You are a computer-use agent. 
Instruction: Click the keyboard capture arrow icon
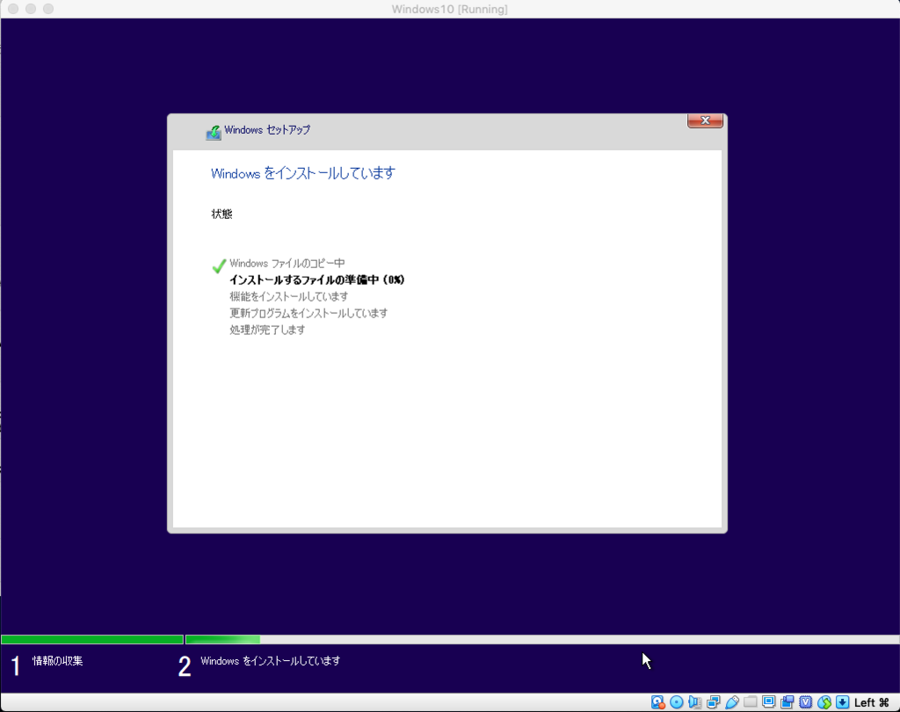click(x=843, y=702)
